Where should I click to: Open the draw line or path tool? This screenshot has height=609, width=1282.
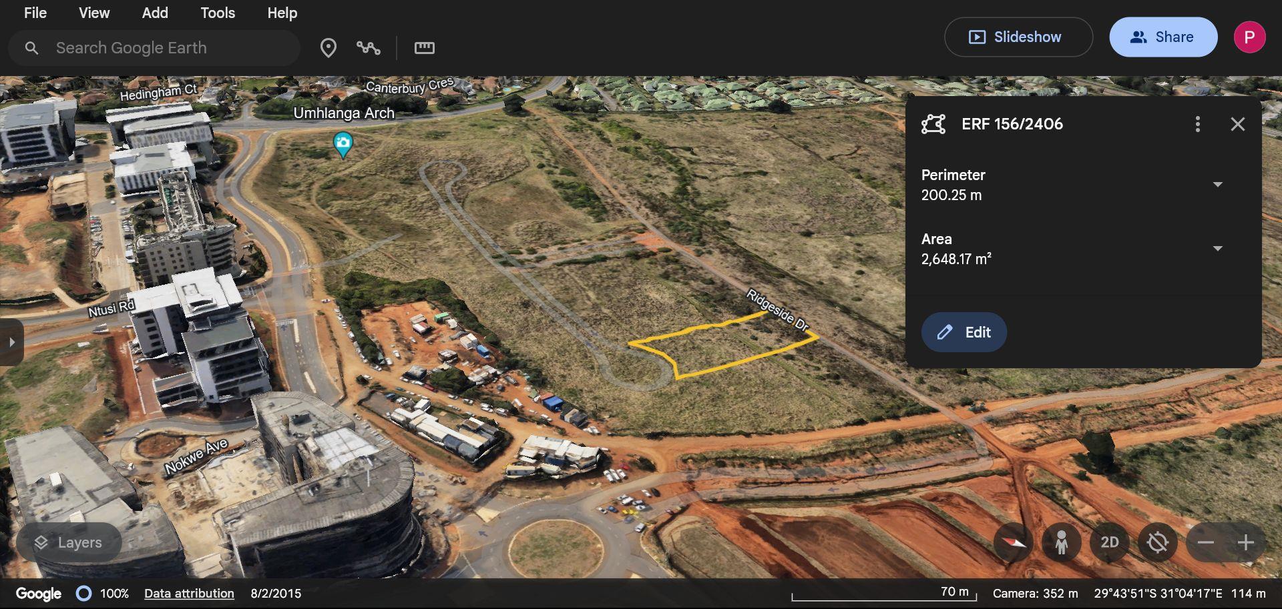click(369, 47)
